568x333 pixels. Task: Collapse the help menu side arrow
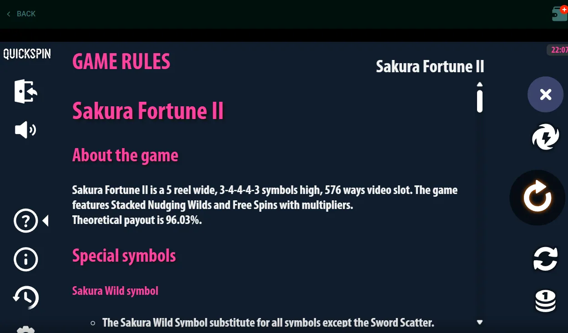click(45, 221)
